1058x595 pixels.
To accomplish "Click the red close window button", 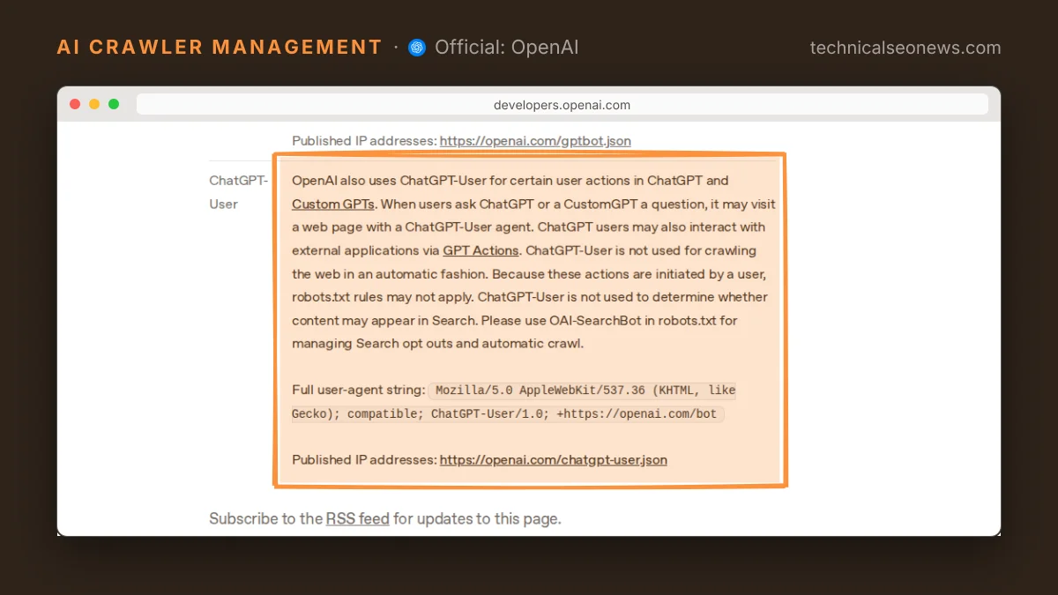I will coord(75,104).
